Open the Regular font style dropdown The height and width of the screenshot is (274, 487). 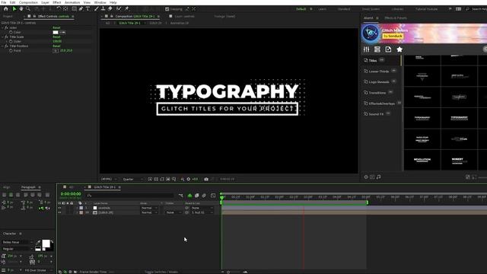(x=17, y=249)
